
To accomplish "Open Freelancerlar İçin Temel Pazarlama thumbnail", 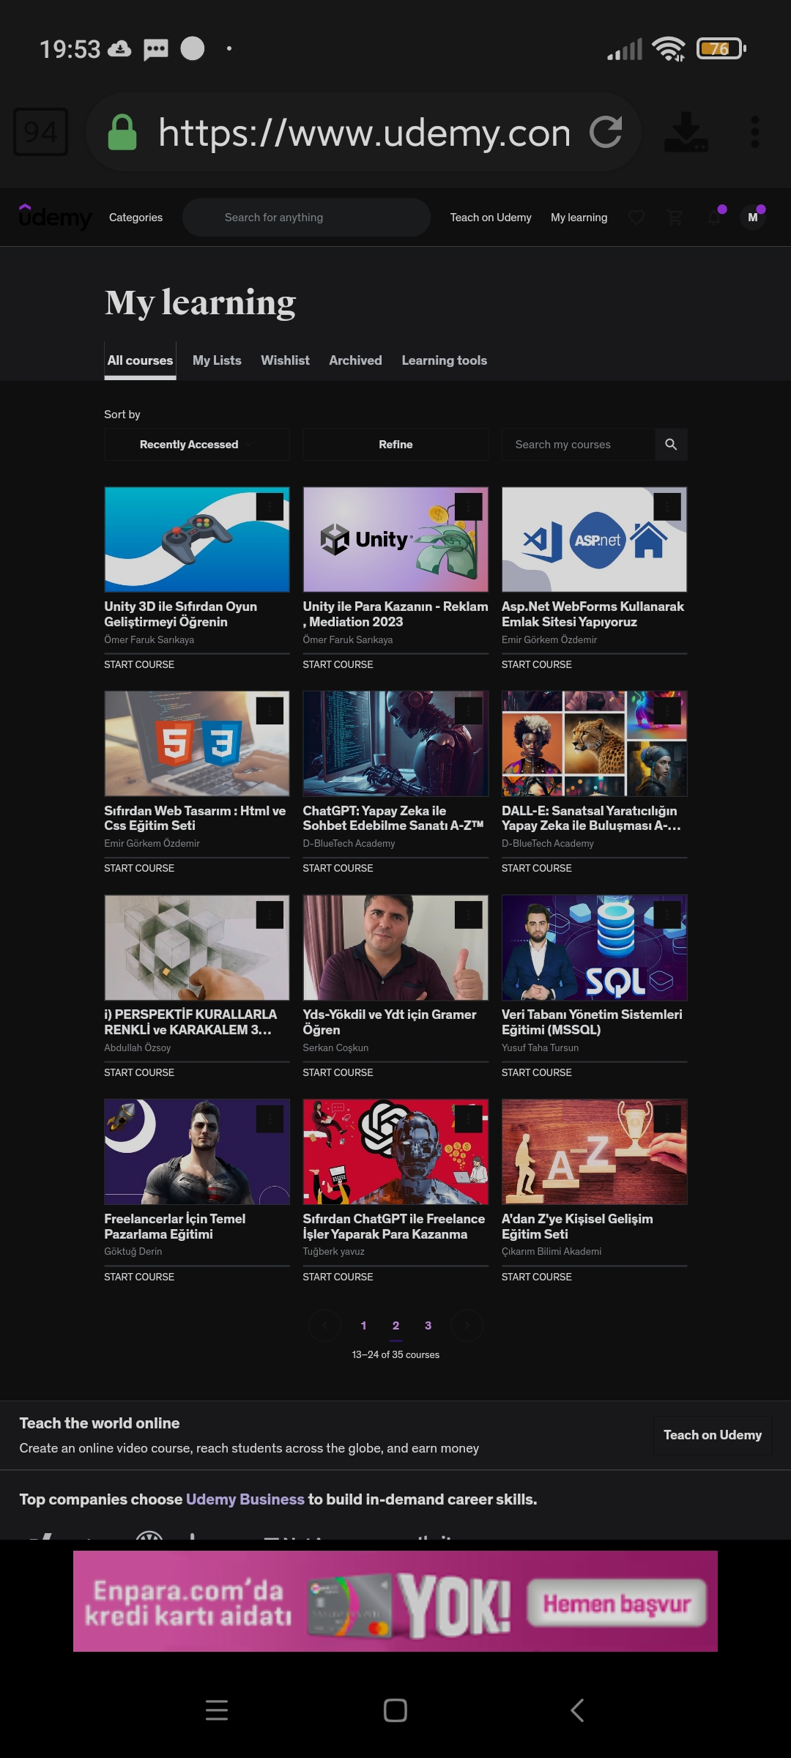I will [x=197, y=1151].
